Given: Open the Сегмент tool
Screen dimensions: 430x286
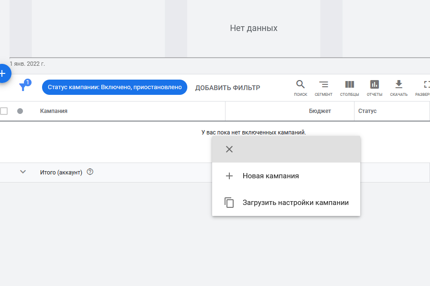Looking at the screenshot, I should (x=323, y=87).
